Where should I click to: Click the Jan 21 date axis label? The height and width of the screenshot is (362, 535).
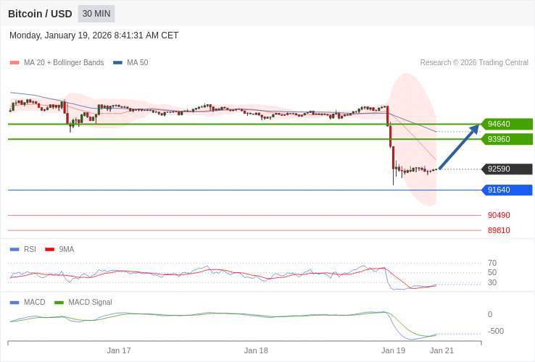441,350
